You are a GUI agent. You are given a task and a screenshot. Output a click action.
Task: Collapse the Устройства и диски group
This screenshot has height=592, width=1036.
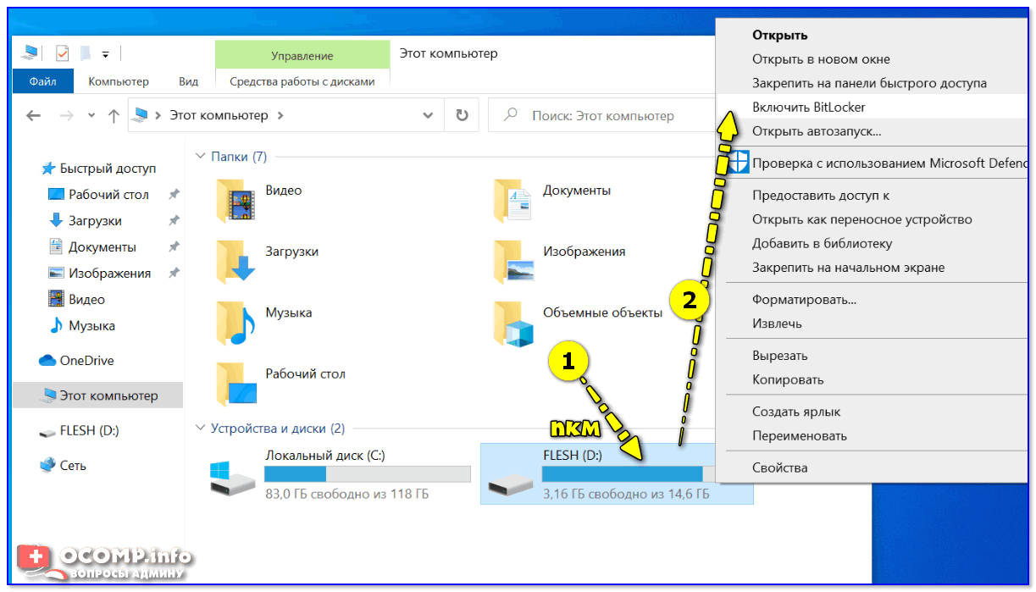click(201, 429)
